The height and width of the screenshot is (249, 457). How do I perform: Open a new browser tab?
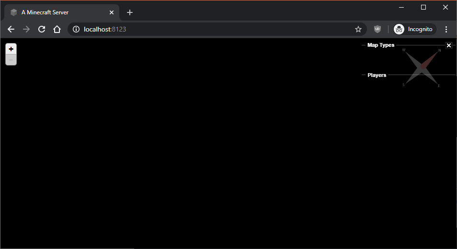click(x=130, y=12)
